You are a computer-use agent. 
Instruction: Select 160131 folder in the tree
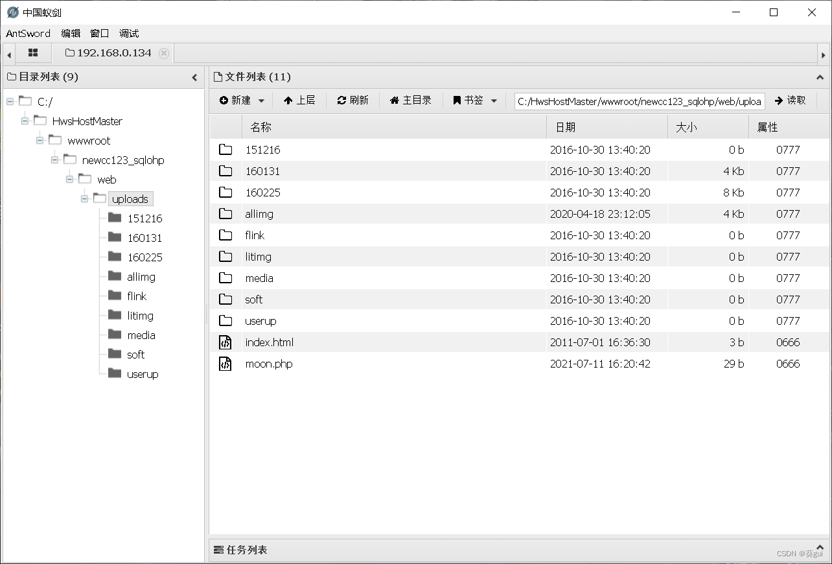coord(144,238)
